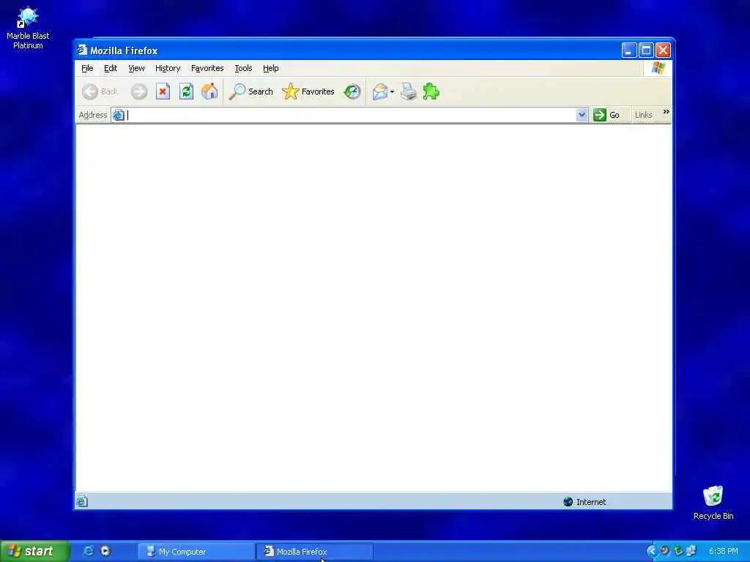Go to the Home page icon
Viewport: 750px width, 562px height.
click(209, 91)
